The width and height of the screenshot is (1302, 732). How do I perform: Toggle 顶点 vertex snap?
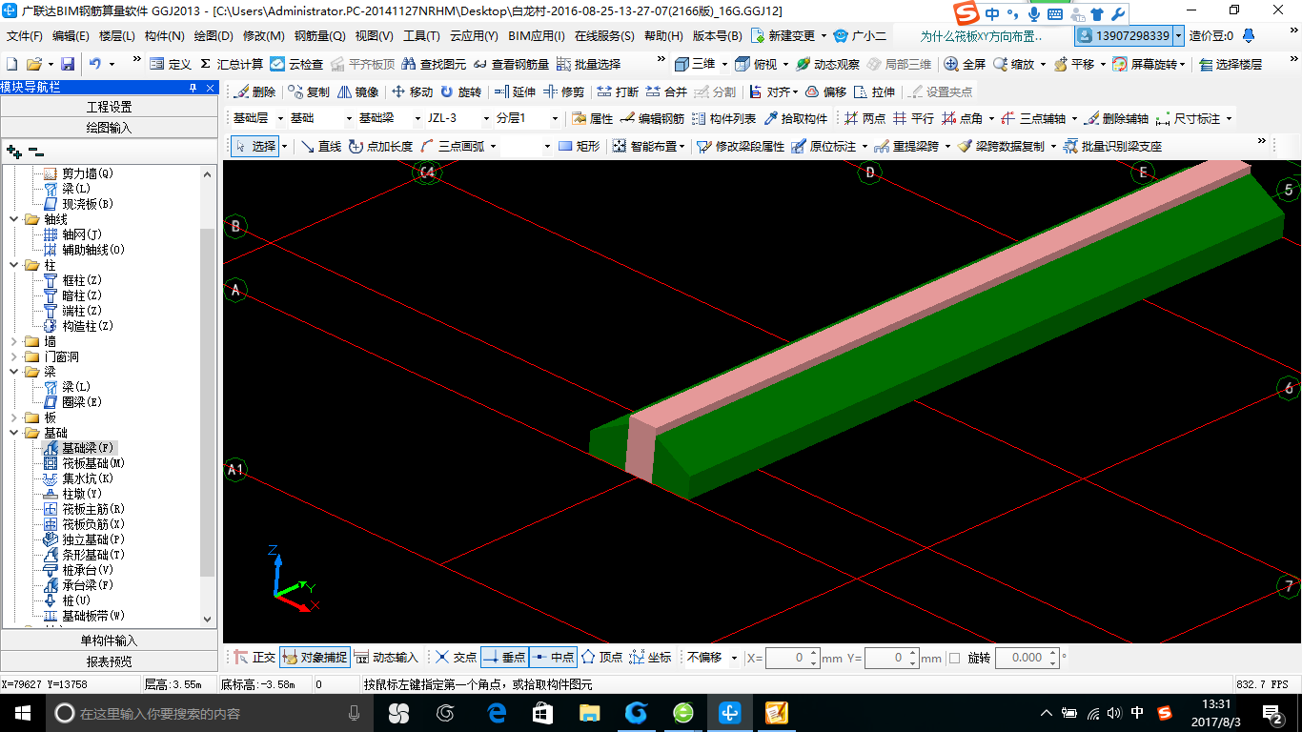(601, 658)
